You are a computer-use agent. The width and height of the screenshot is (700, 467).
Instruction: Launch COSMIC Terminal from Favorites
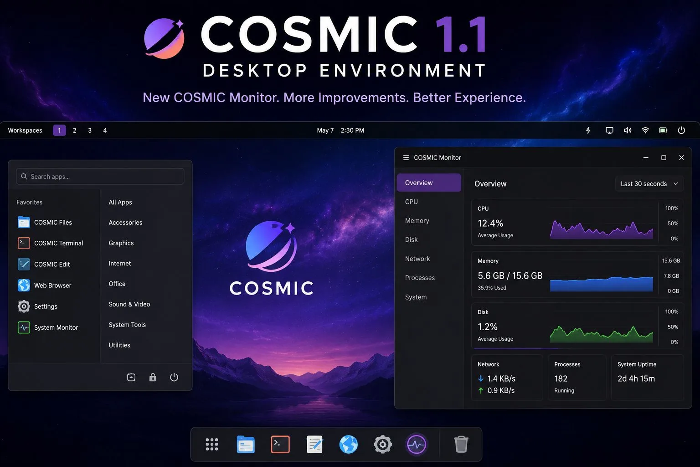[x=50, y=243]
